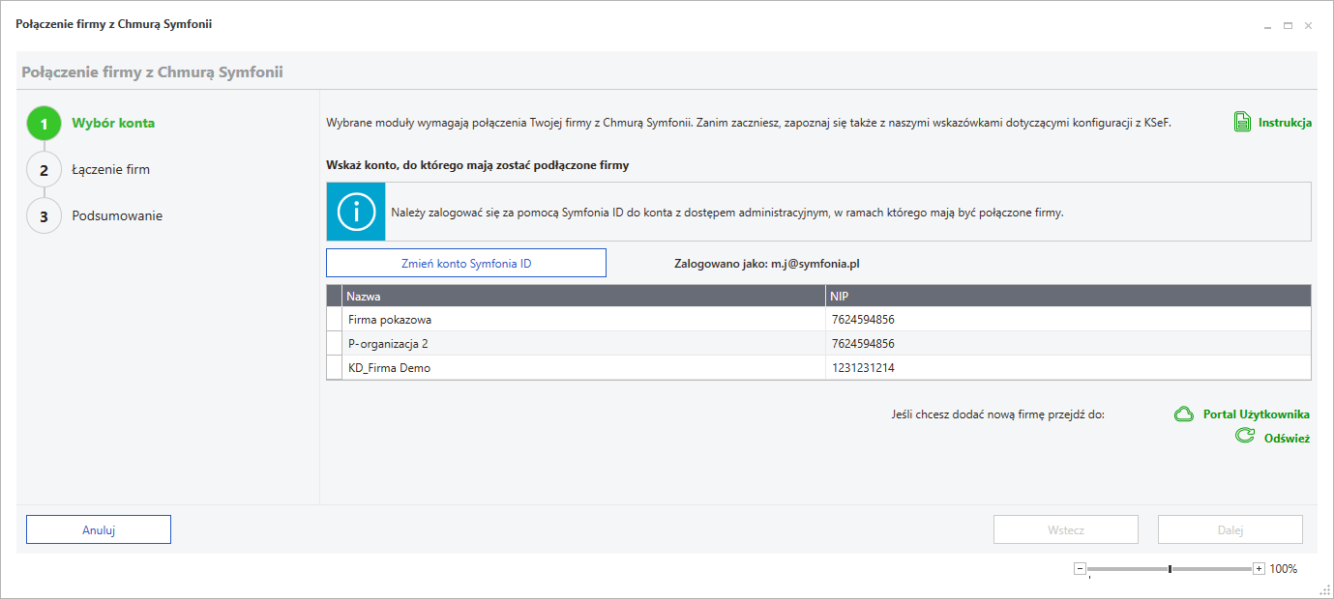
Task: Click the NIP cell of P-organizacja 2
Action: [x=1068, y=344]
